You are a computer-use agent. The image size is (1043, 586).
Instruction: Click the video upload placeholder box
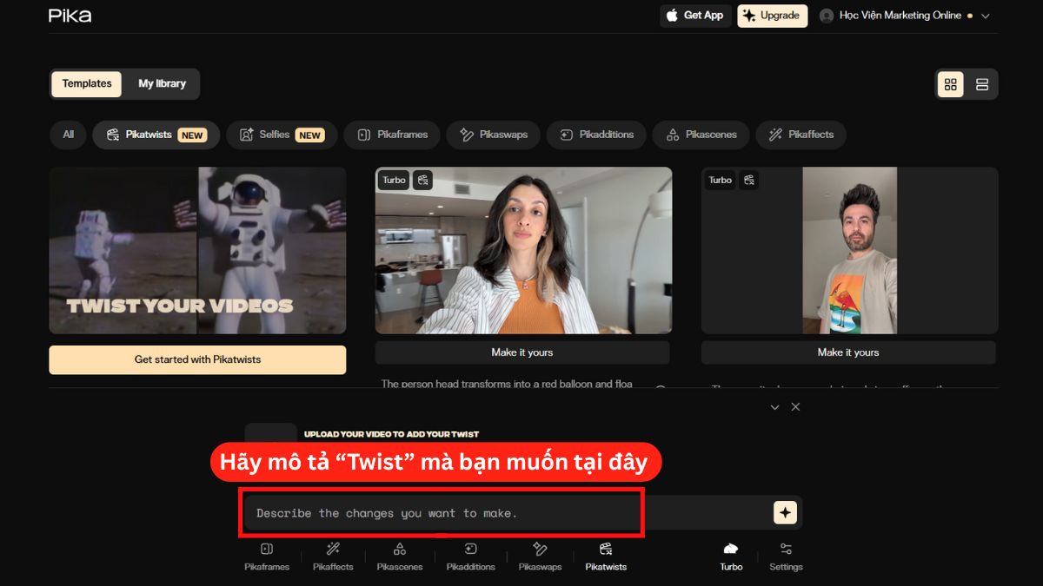[270, 434]
